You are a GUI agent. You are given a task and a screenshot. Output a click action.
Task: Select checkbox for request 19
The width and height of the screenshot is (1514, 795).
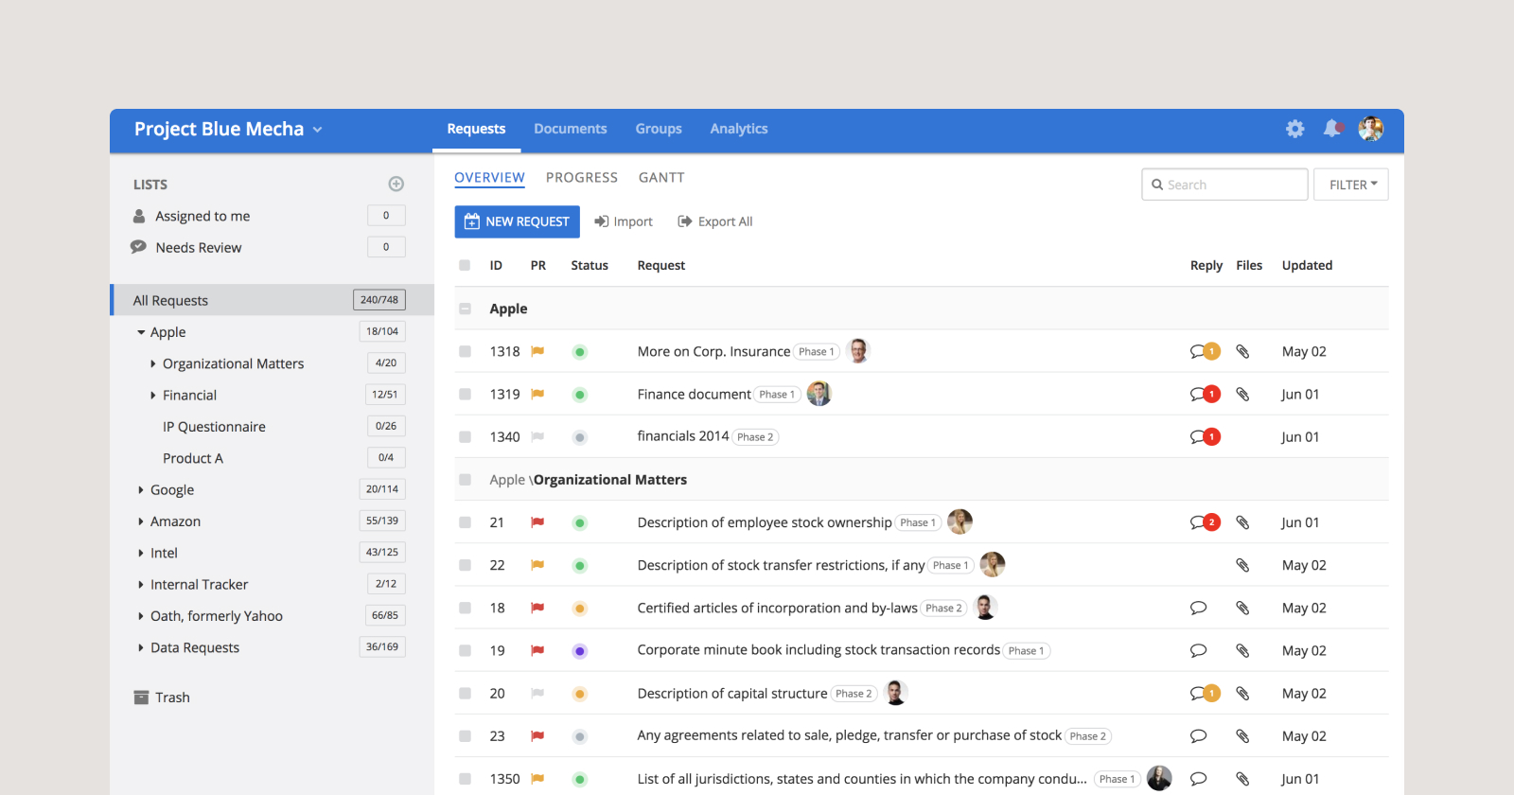click(x=465, y=650)
